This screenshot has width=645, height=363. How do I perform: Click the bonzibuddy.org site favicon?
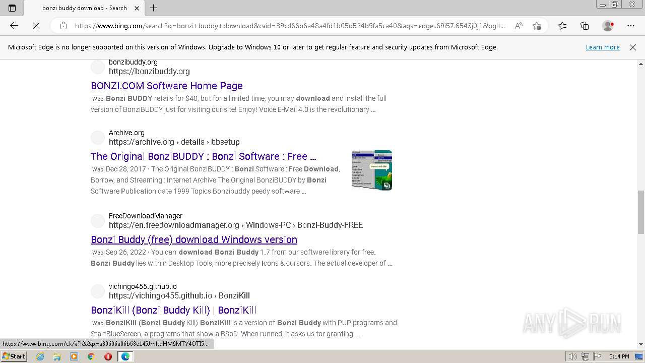[x=98, y=67]
